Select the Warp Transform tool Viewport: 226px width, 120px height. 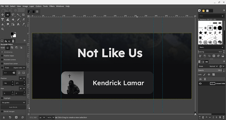coord(8,20)
